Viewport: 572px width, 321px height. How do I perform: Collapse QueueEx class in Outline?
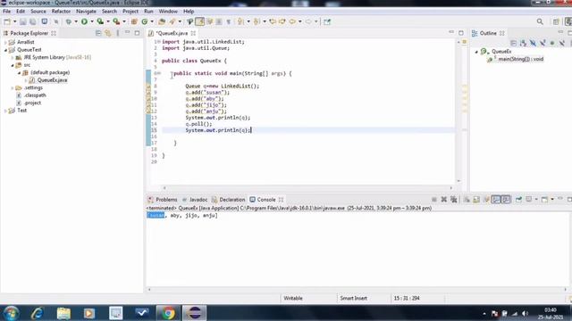[x=476, y=52]
